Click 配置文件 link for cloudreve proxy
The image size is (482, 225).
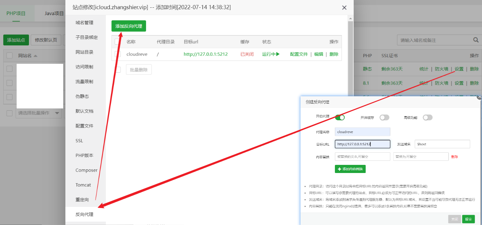(x=299, y=54)
